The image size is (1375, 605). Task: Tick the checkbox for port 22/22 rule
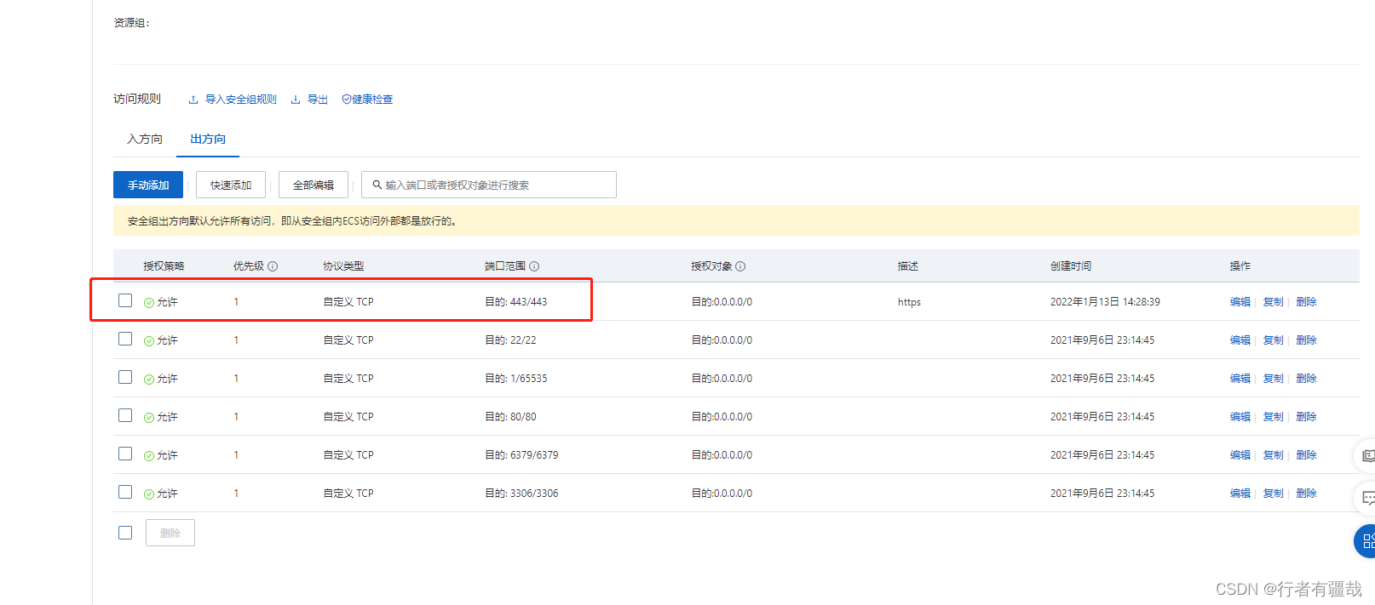[125, 339]
